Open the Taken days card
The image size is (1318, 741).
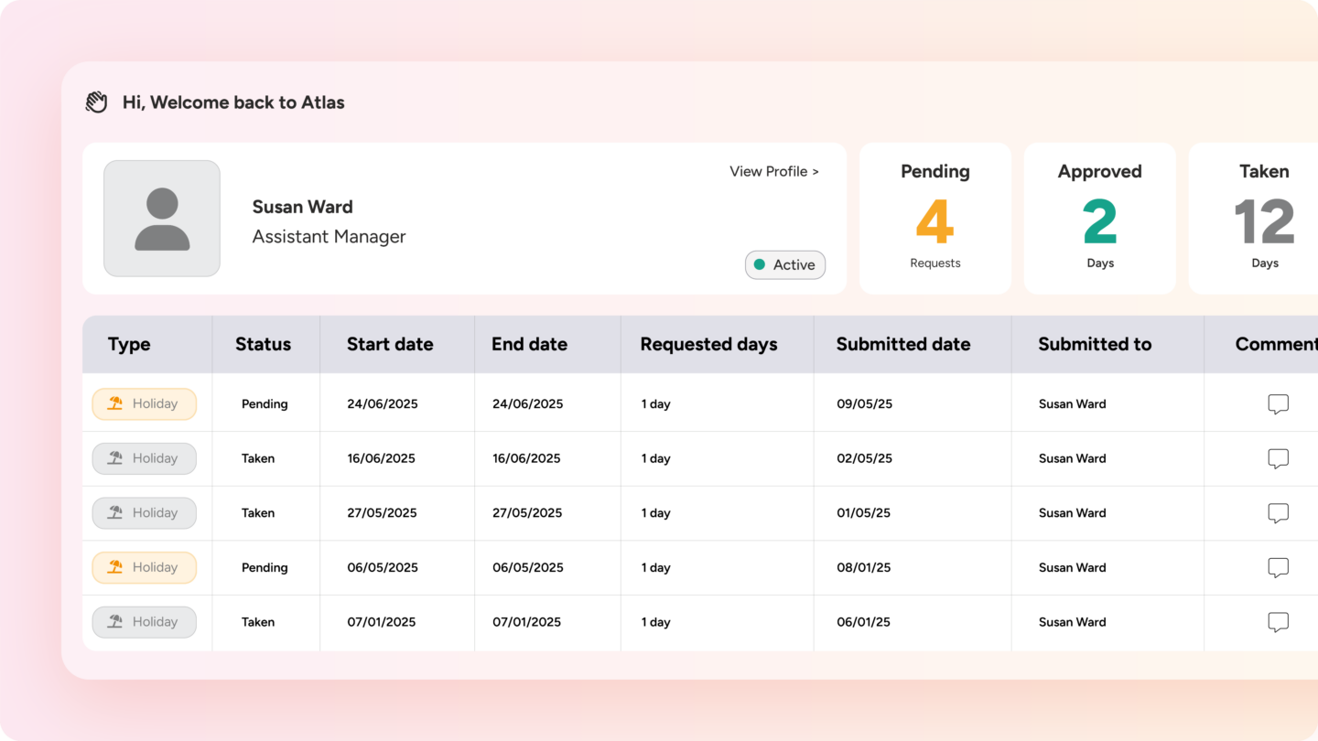click(x=1263, y=219)
